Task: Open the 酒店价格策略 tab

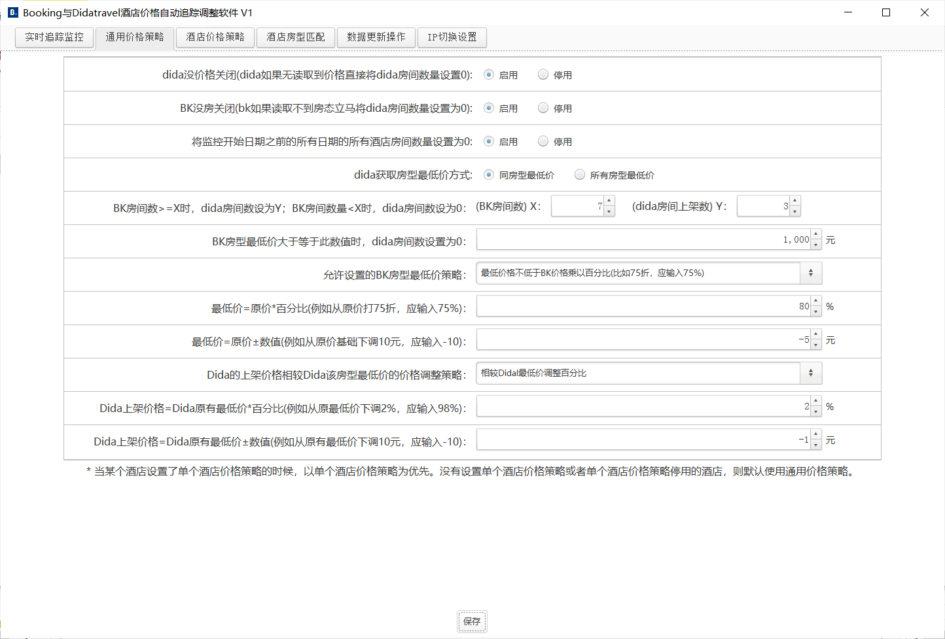Action: 215,37
